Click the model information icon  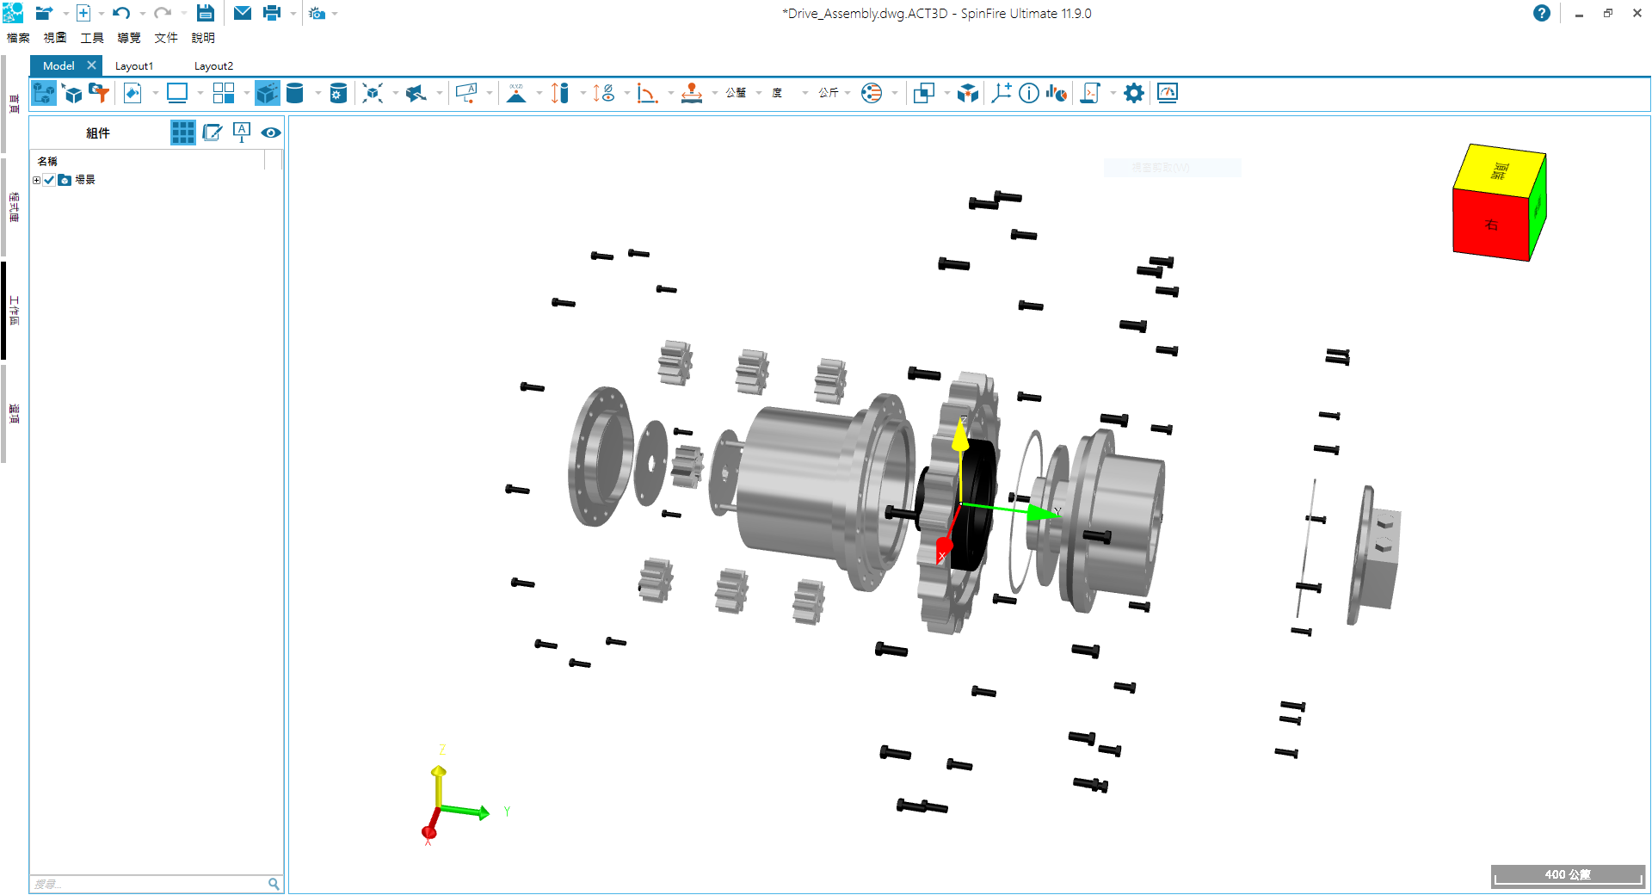coord(1029,93)
